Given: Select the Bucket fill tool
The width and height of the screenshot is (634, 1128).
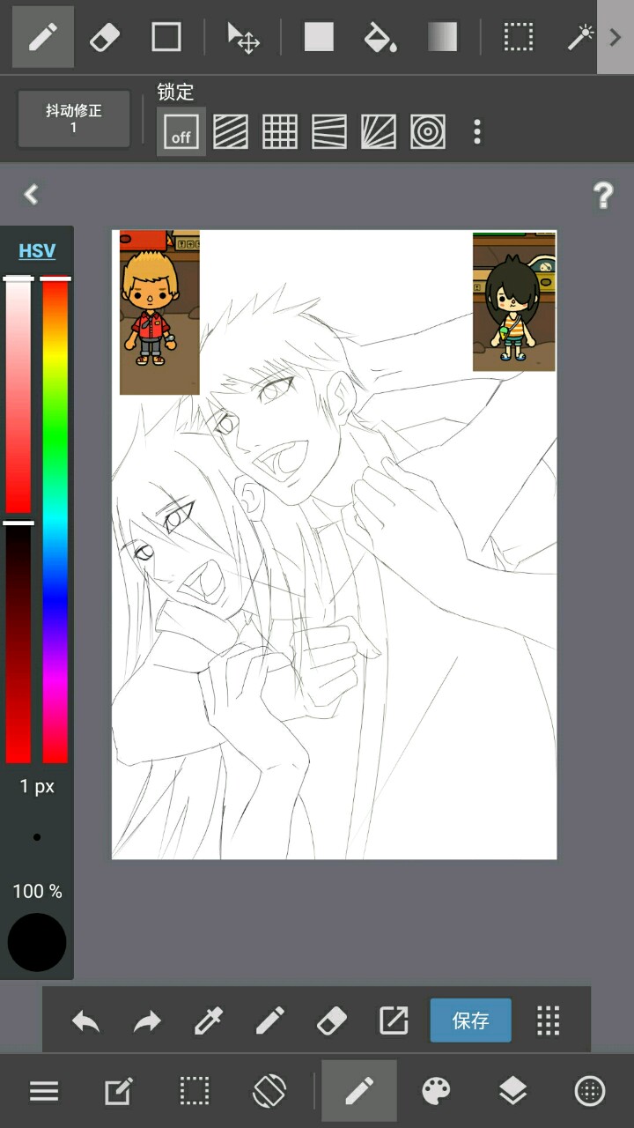Looking at the screenshot, I should [380, 37].
